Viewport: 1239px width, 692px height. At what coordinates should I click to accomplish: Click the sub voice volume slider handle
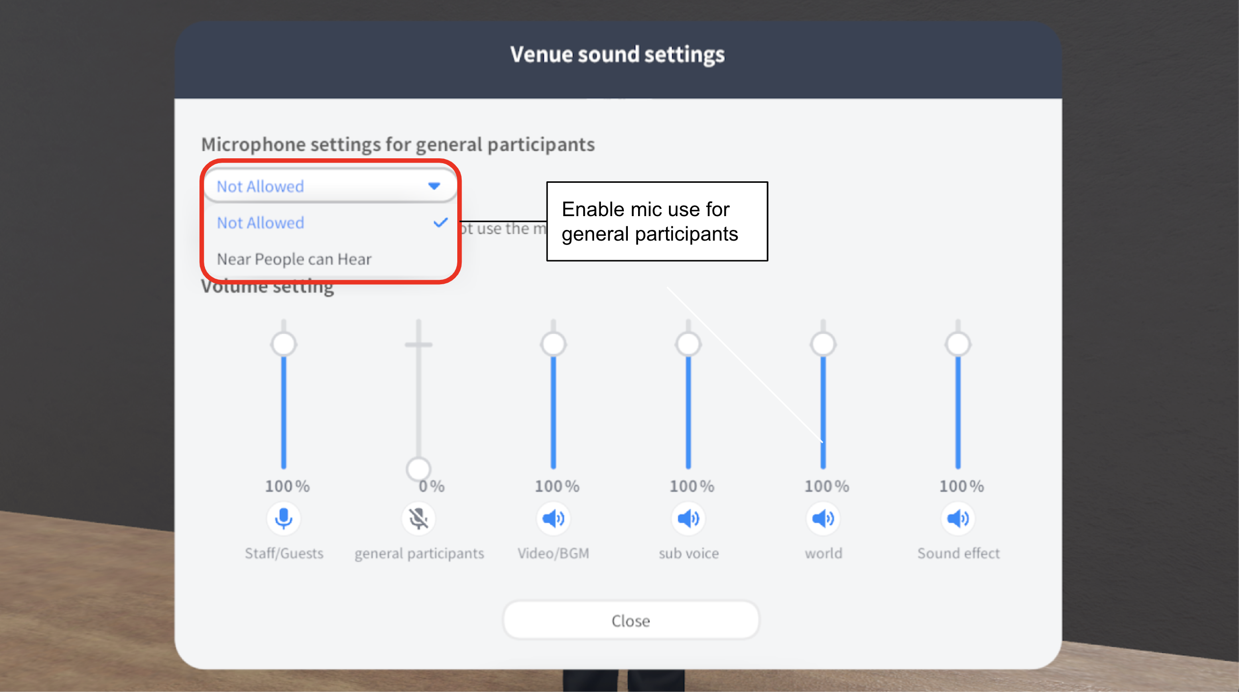[688, 344]
